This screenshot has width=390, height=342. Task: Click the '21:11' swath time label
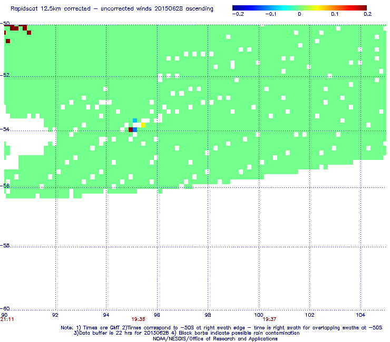click(x=7, y=319)
